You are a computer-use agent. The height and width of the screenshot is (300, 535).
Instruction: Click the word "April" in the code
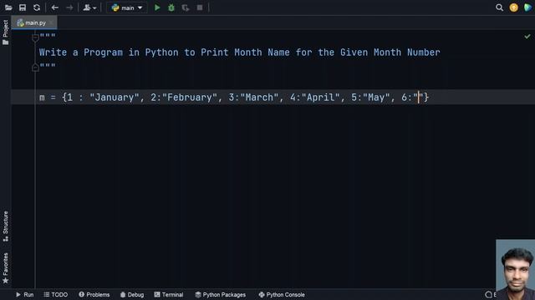(x=321, y=97)
